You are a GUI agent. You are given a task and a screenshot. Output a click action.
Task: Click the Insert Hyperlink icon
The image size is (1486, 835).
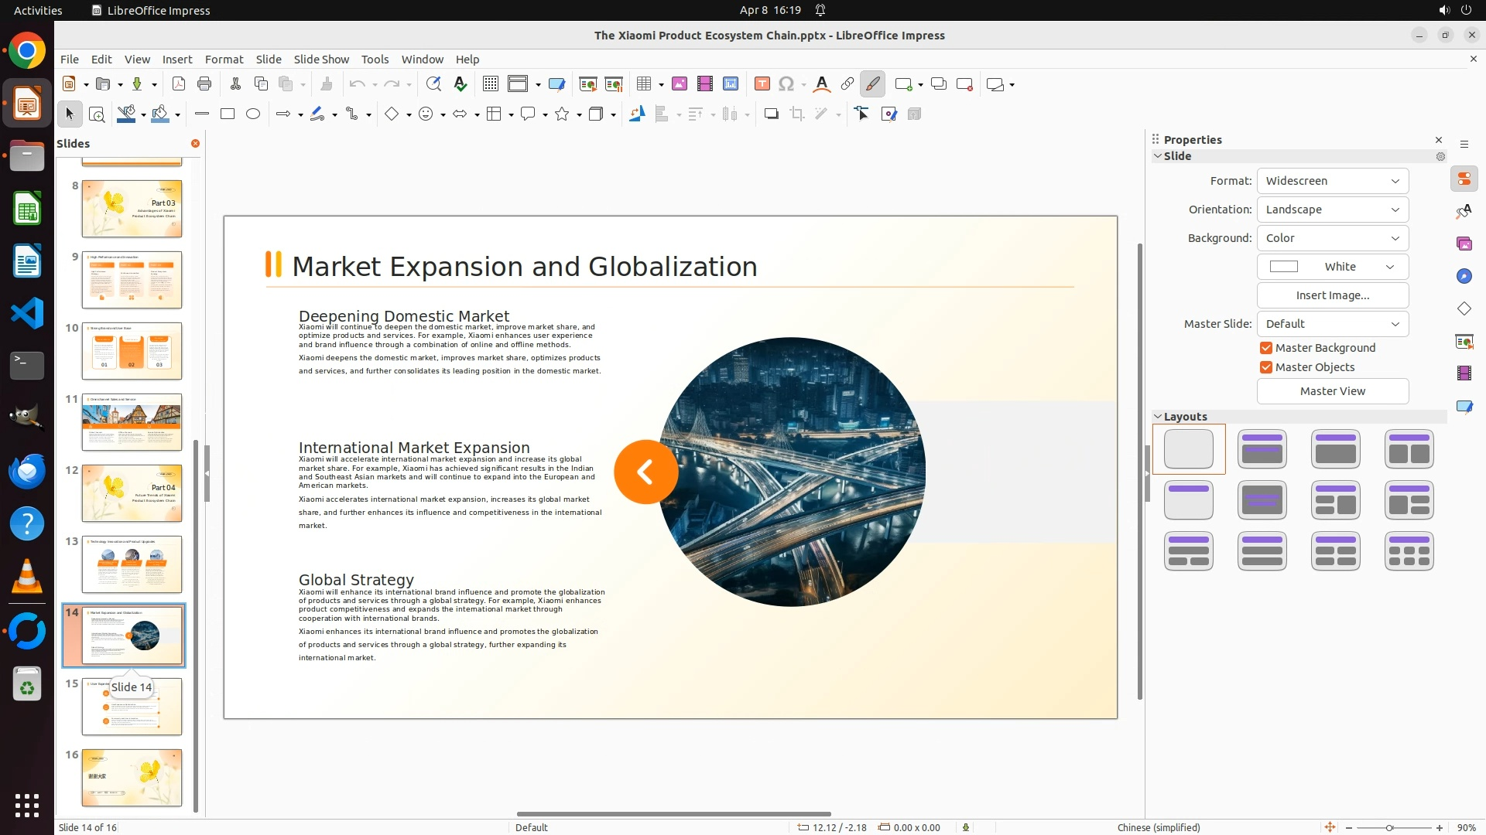847,84
